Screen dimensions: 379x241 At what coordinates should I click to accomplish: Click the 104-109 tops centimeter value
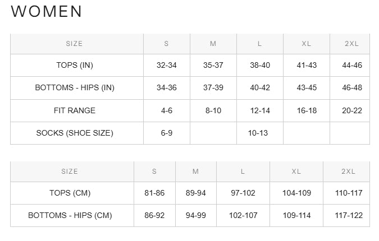(x=296, y=193)
